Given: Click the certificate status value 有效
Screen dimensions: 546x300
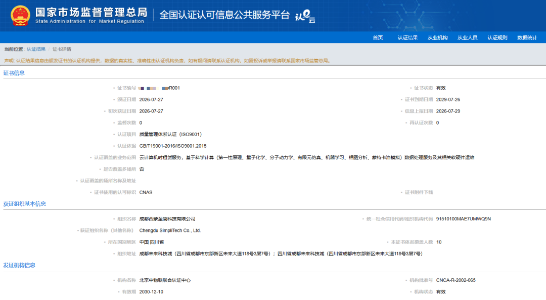Looking at the screenshot, I should 441,88.
